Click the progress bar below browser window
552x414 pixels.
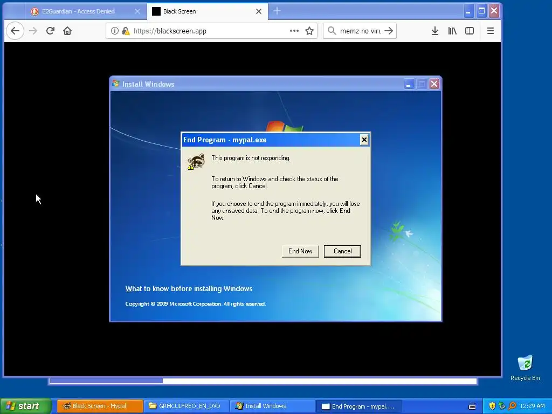263,381
